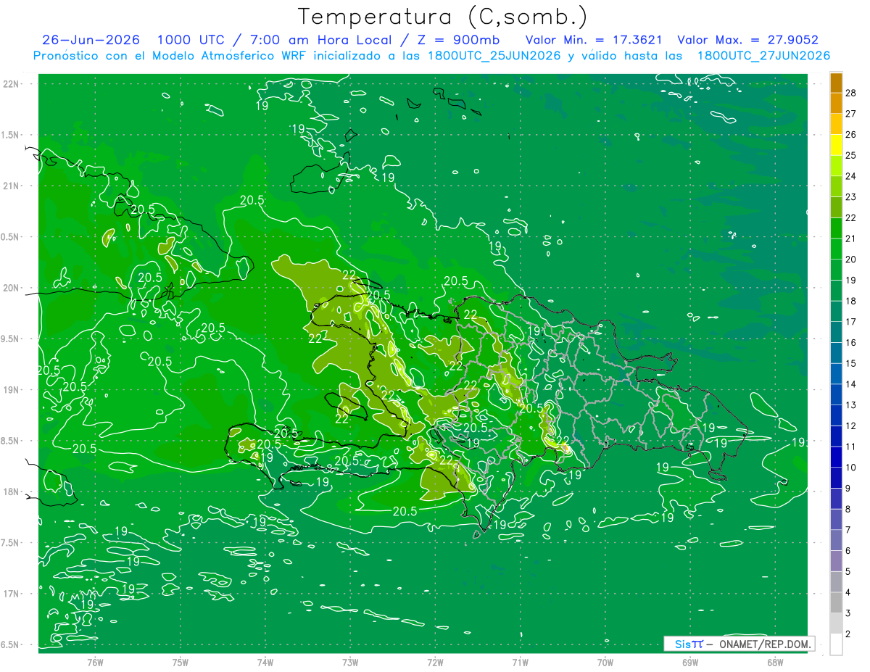Click 'Pronóstico con el Modelo Atmosférico WRF' text
This screenshot has height=672, width=870.
click(x=171, y=56)
